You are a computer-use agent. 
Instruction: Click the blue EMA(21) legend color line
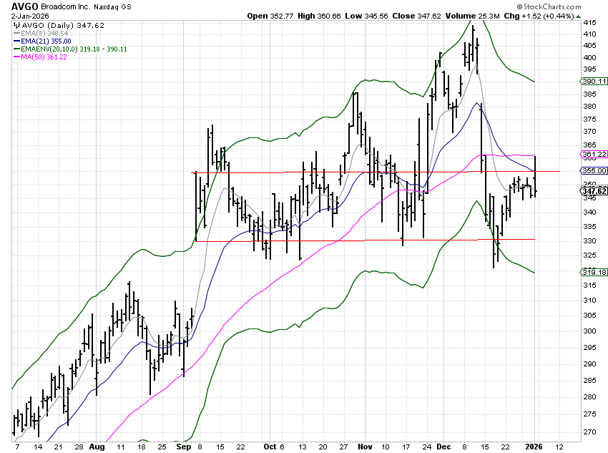tap(16, 41)
